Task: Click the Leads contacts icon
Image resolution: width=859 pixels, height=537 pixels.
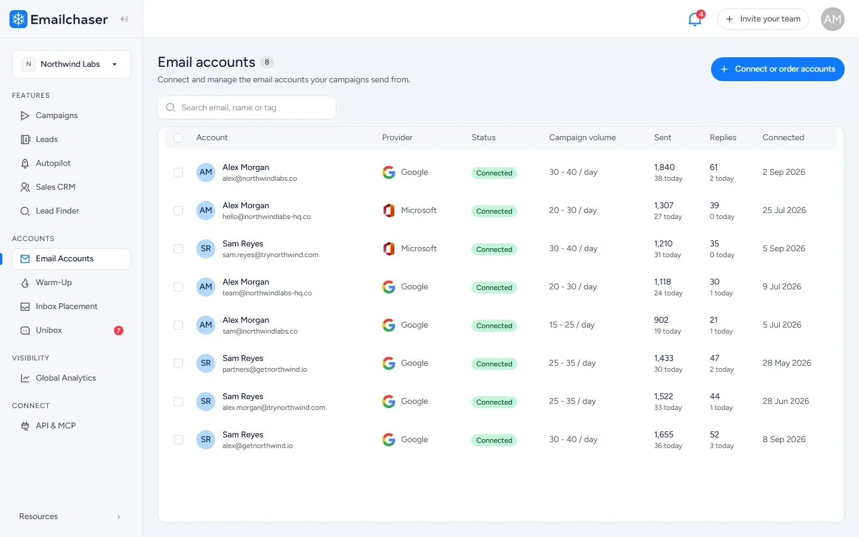Action: (25, 140)
